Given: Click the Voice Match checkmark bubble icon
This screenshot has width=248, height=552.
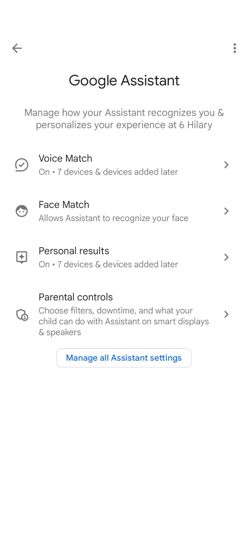Looking at the screenshot, I should pyautogui.click(x=22, y=165).
